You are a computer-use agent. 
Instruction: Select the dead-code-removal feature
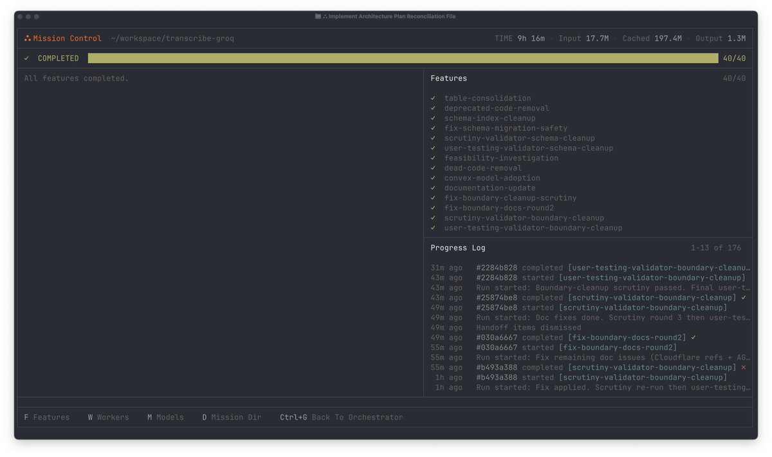(482, 169)
